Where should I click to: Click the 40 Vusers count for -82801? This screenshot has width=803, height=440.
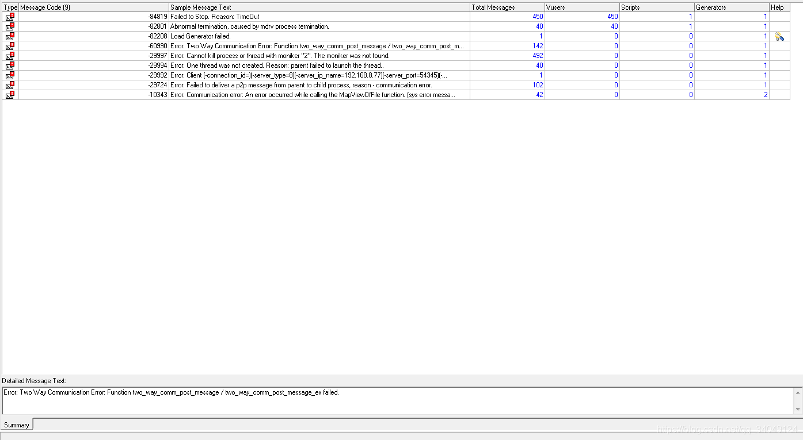coord(614,26)
